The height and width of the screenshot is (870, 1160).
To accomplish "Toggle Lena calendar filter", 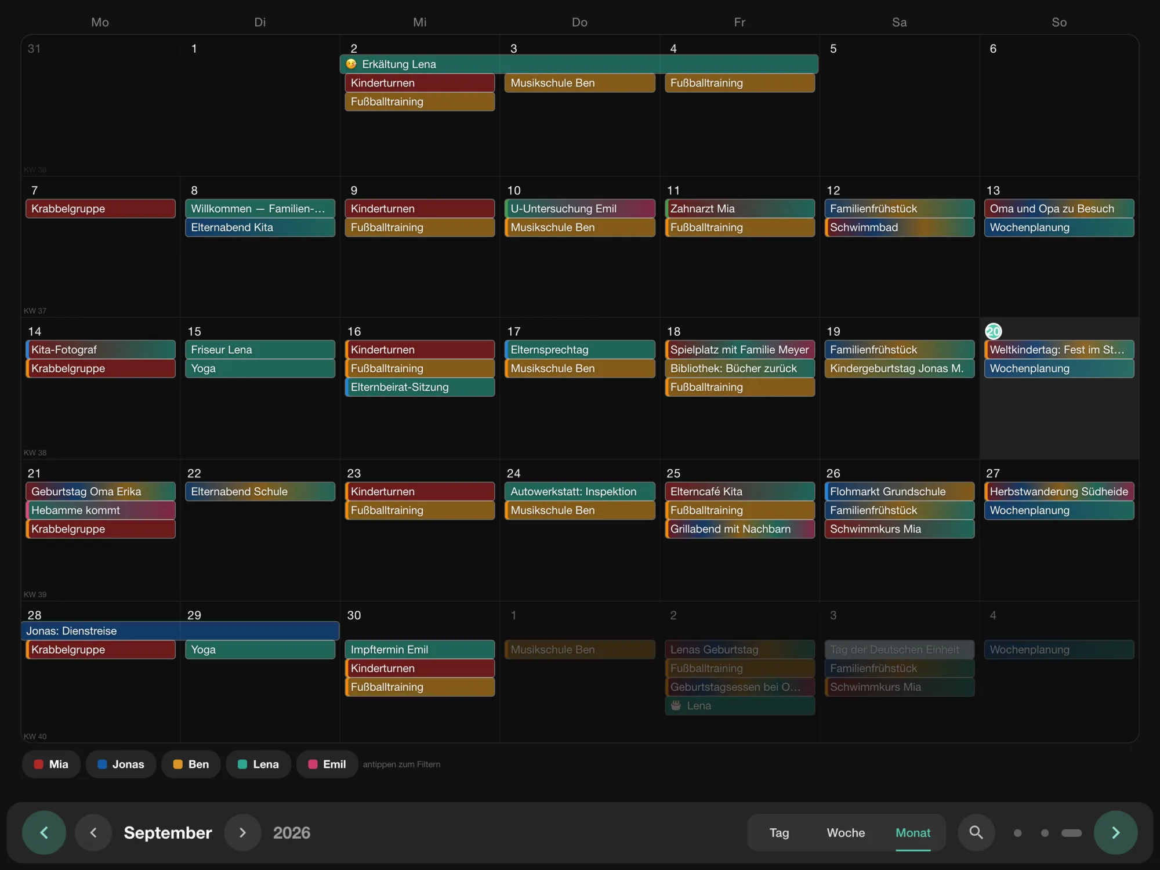I will [258, 764].
